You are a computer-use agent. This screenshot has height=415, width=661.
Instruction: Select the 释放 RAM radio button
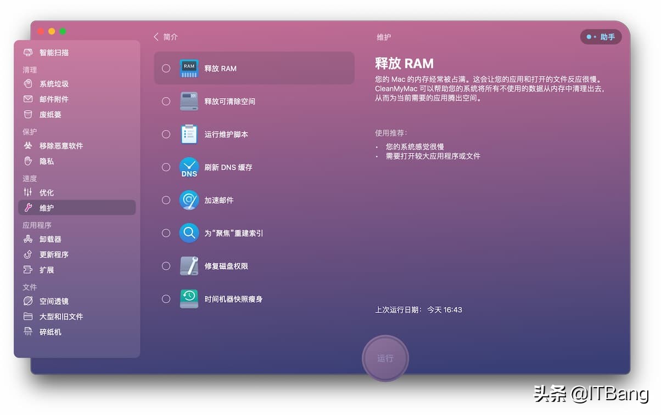click(166, 69)
